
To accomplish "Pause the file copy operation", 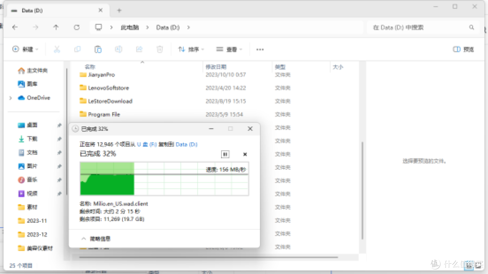I will click(225, 154).
